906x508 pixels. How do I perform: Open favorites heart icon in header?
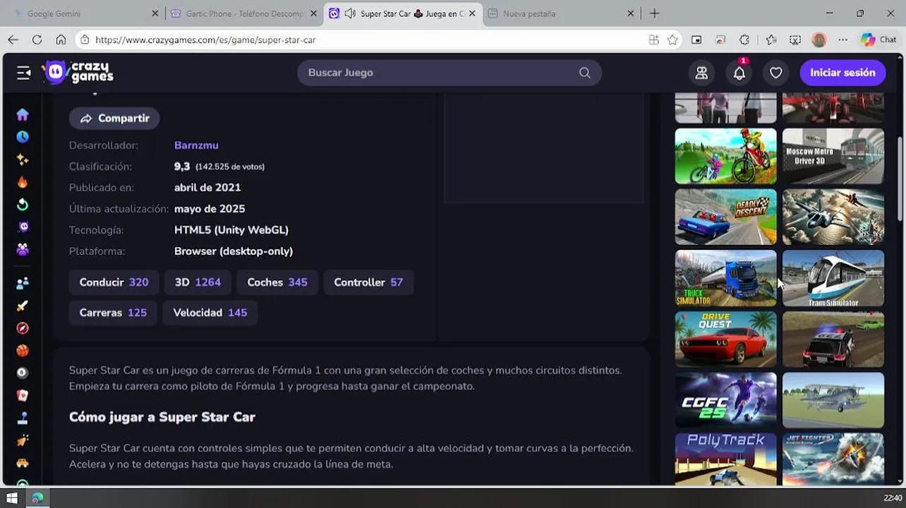point(775,73)
